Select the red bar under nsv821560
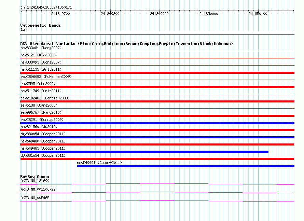The width and height of the screenshot is (304, 221). point(157,130)
